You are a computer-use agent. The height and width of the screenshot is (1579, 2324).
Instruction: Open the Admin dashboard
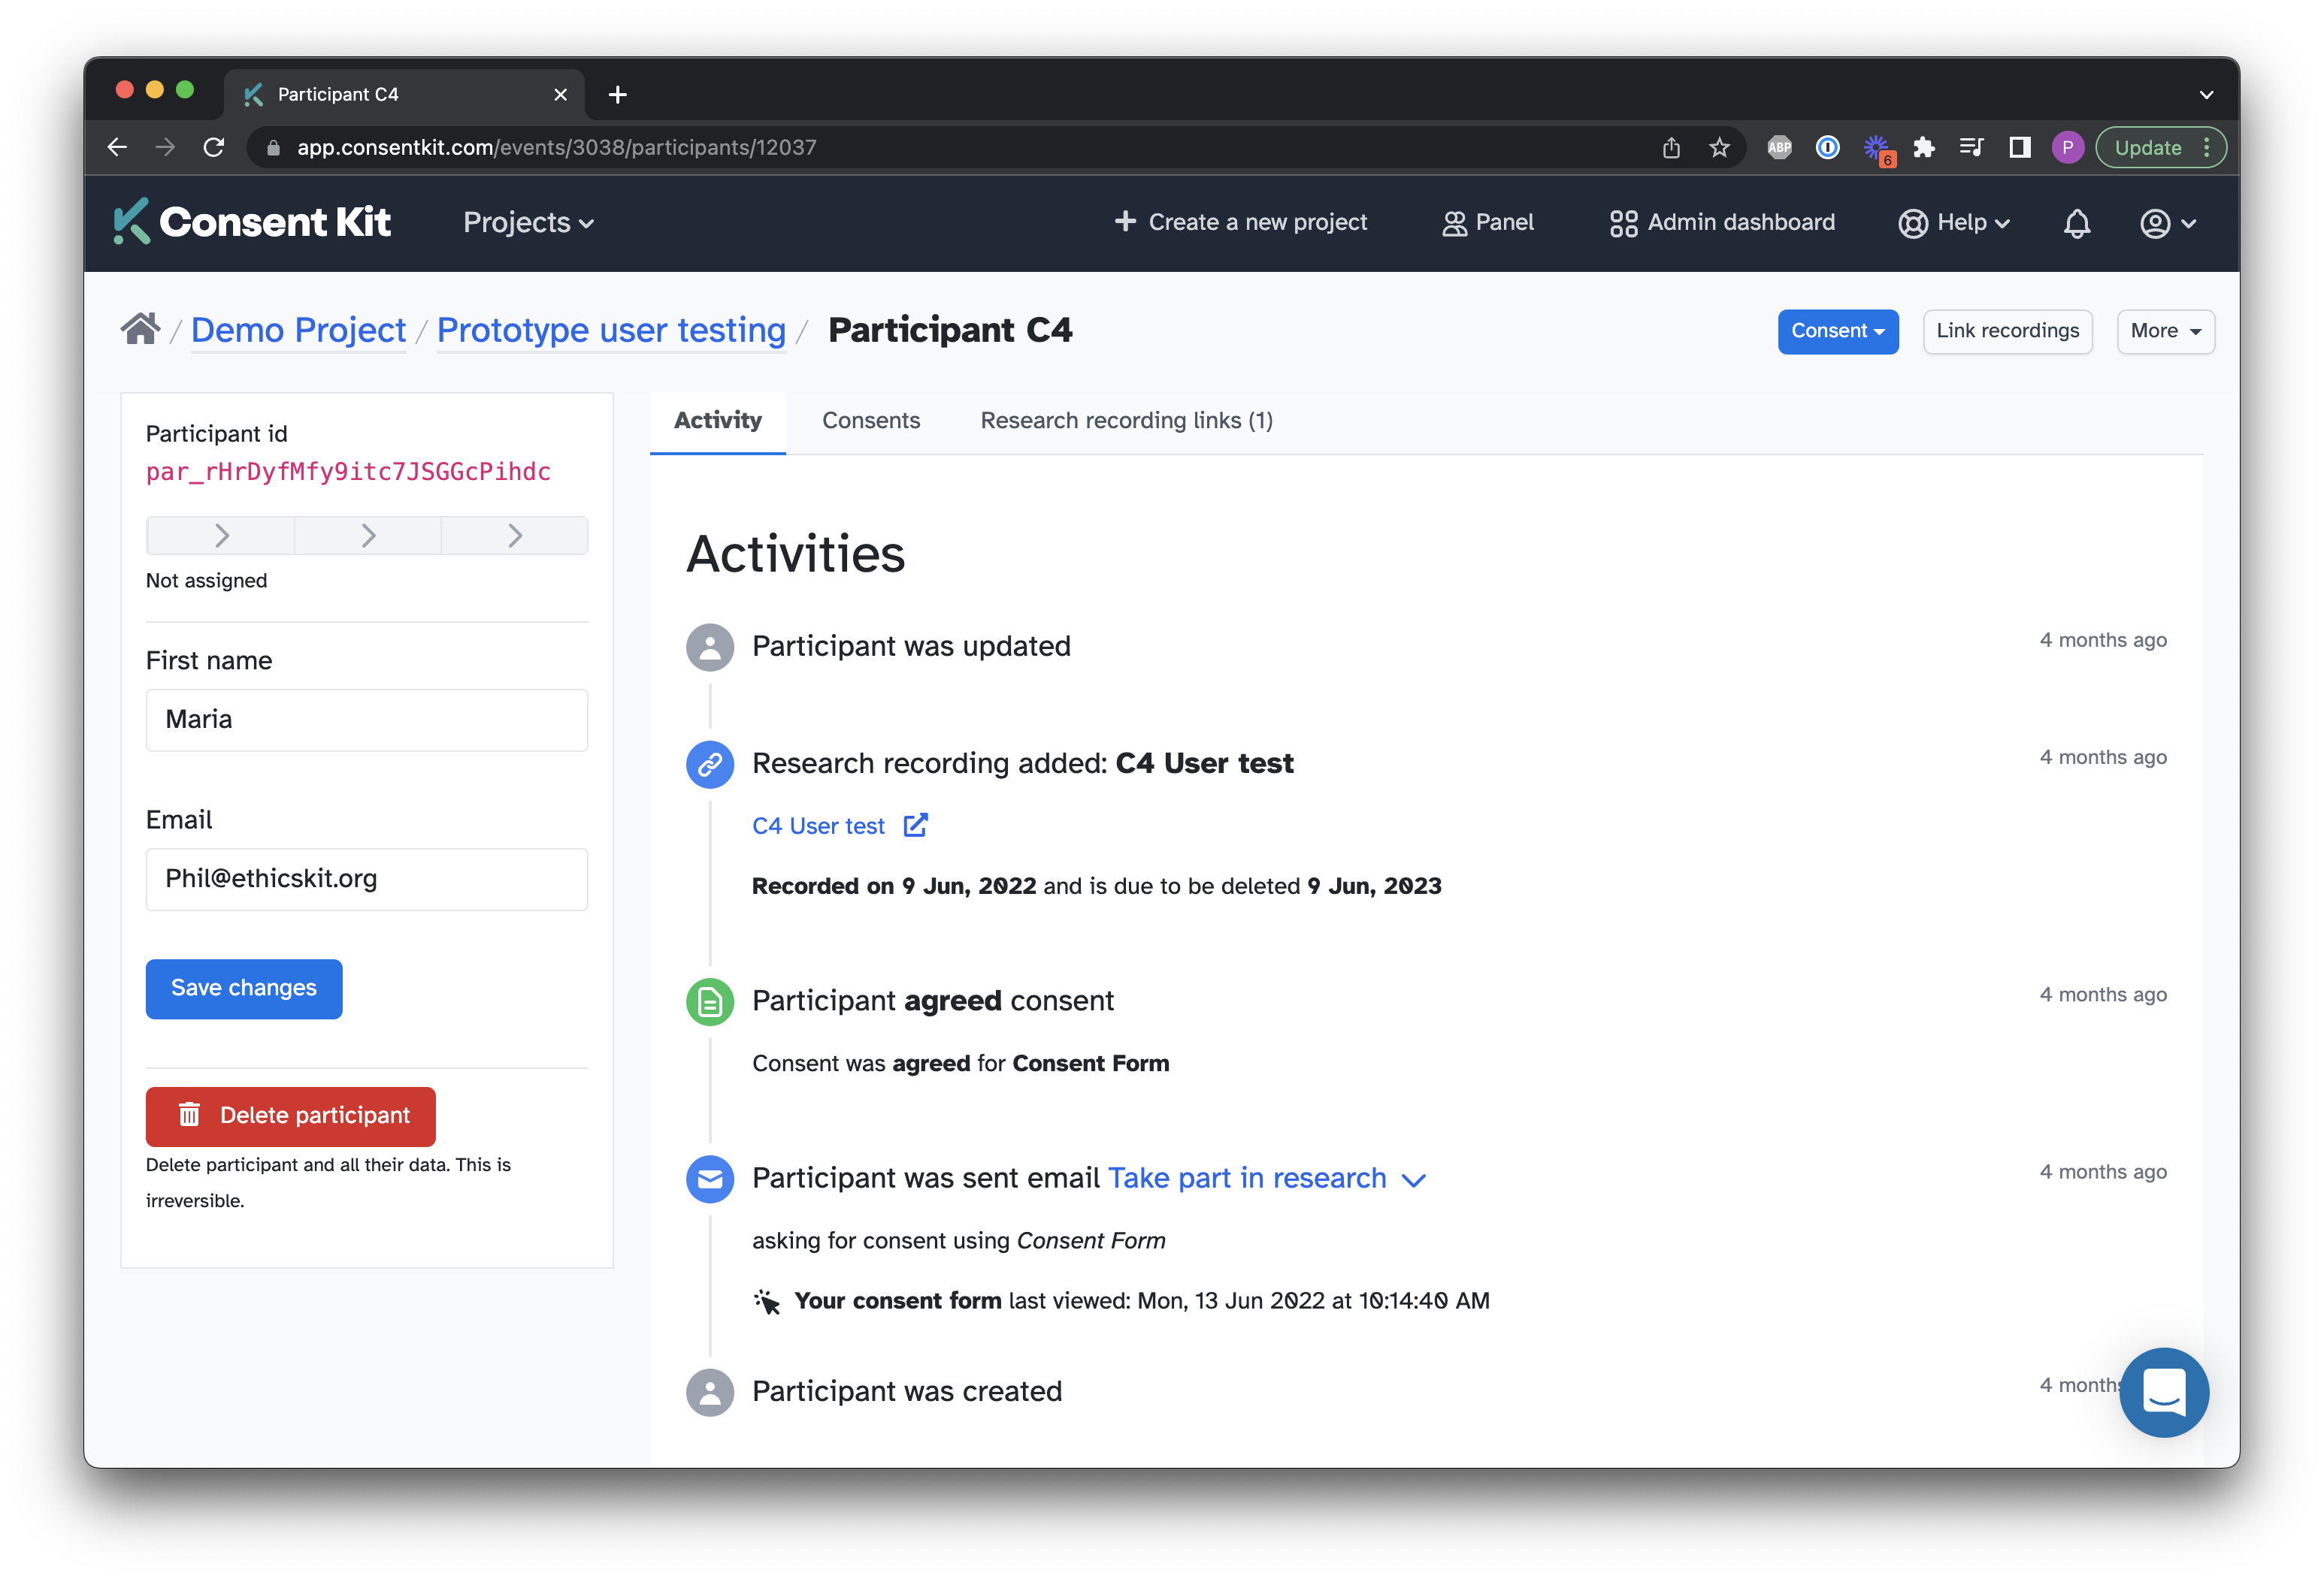(x=1722, y=222)
